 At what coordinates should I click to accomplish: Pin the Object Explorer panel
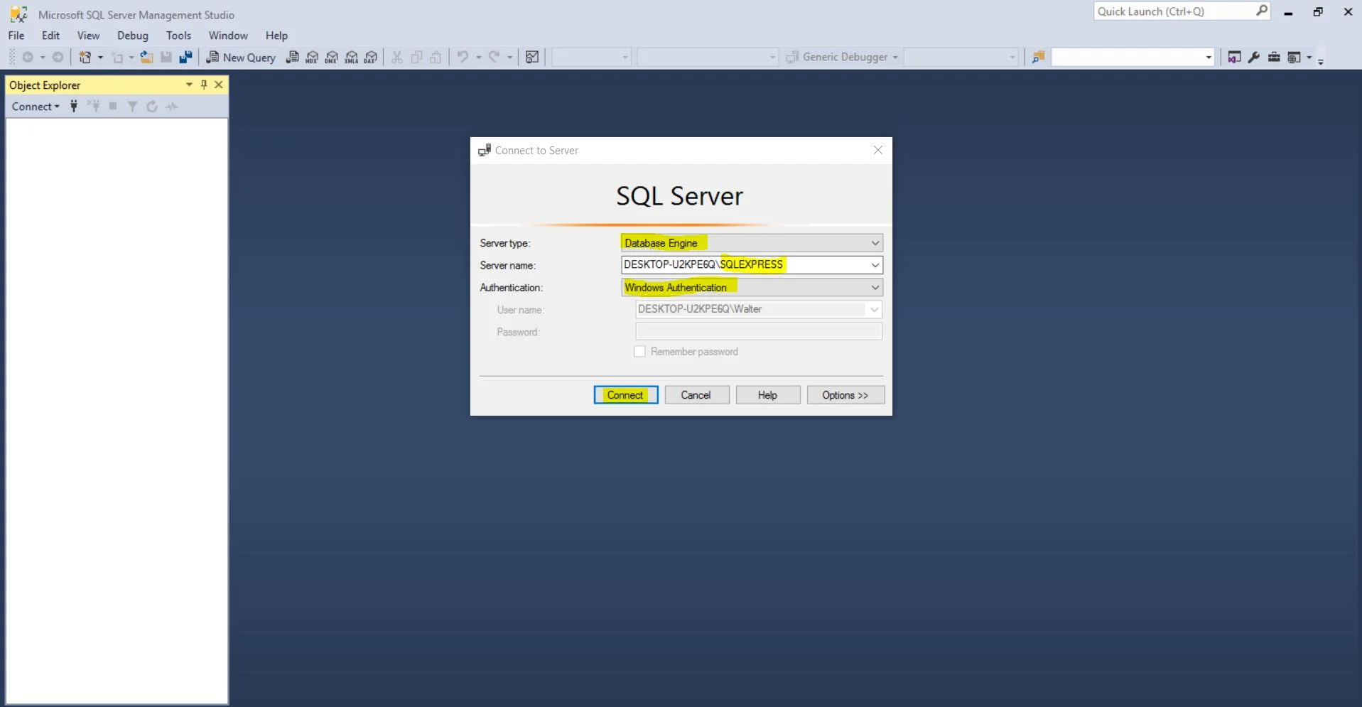click(x=204, y=85)
